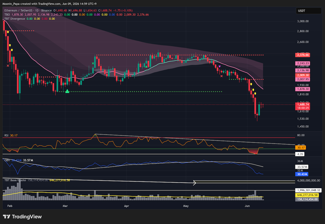Click the 3,000.00 price axis label
The image size is (325, 224).
point(303,21)
